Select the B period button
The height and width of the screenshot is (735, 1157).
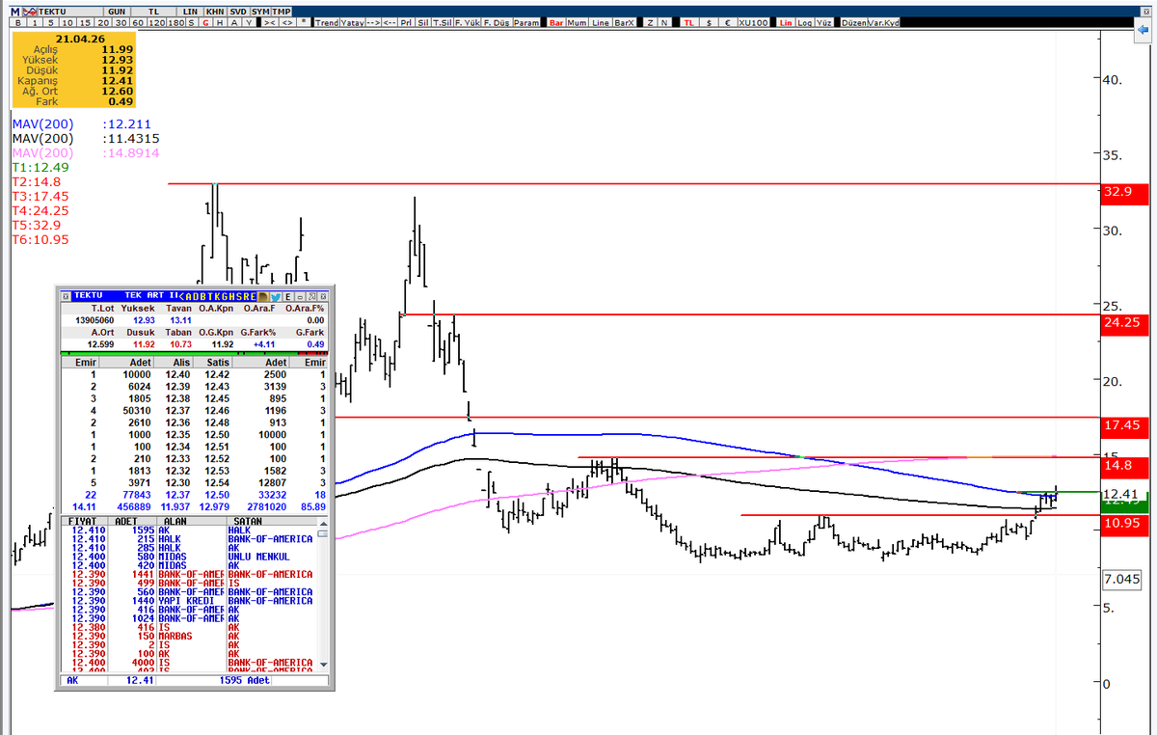tap(18, 22)
